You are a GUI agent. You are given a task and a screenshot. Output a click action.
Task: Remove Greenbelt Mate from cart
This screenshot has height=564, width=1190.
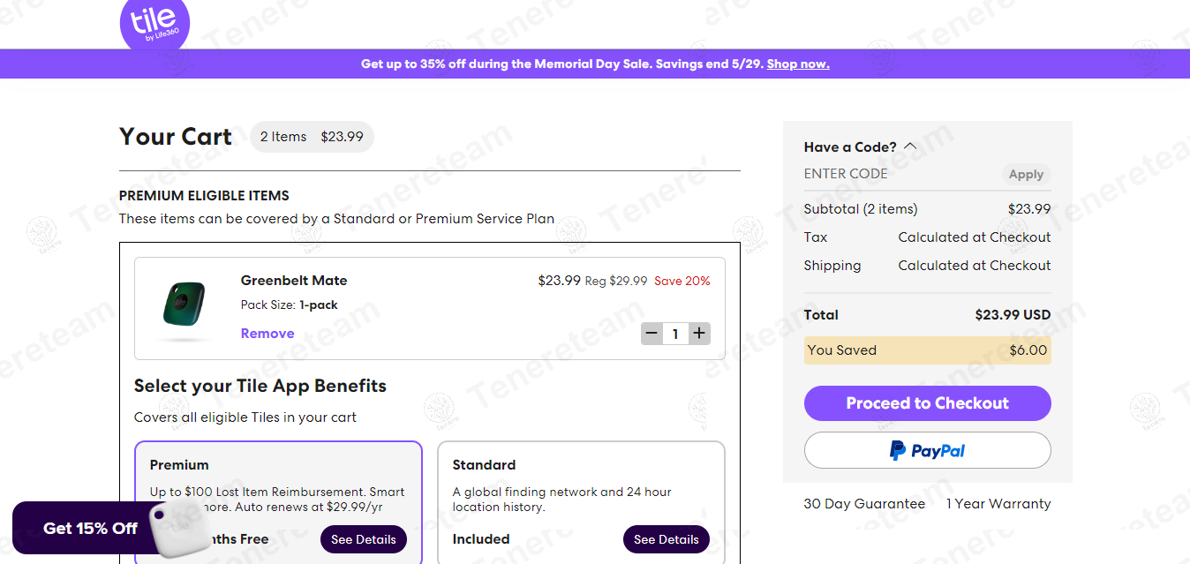pos(267,334)
